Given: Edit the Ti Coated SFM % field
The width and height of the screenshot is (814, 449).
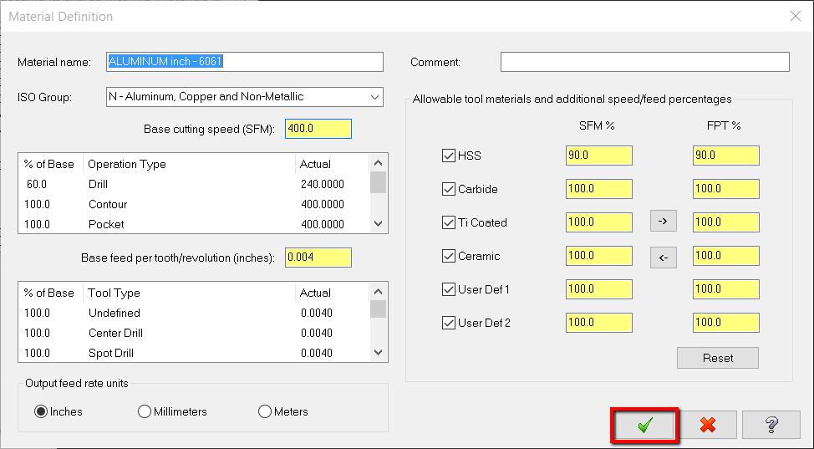Looking at the screenshot, I should 599,222.
